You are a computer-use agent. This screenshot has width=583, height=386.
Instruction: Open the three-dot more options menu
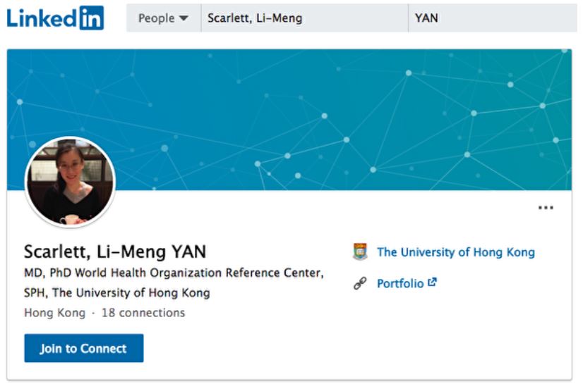546,208
